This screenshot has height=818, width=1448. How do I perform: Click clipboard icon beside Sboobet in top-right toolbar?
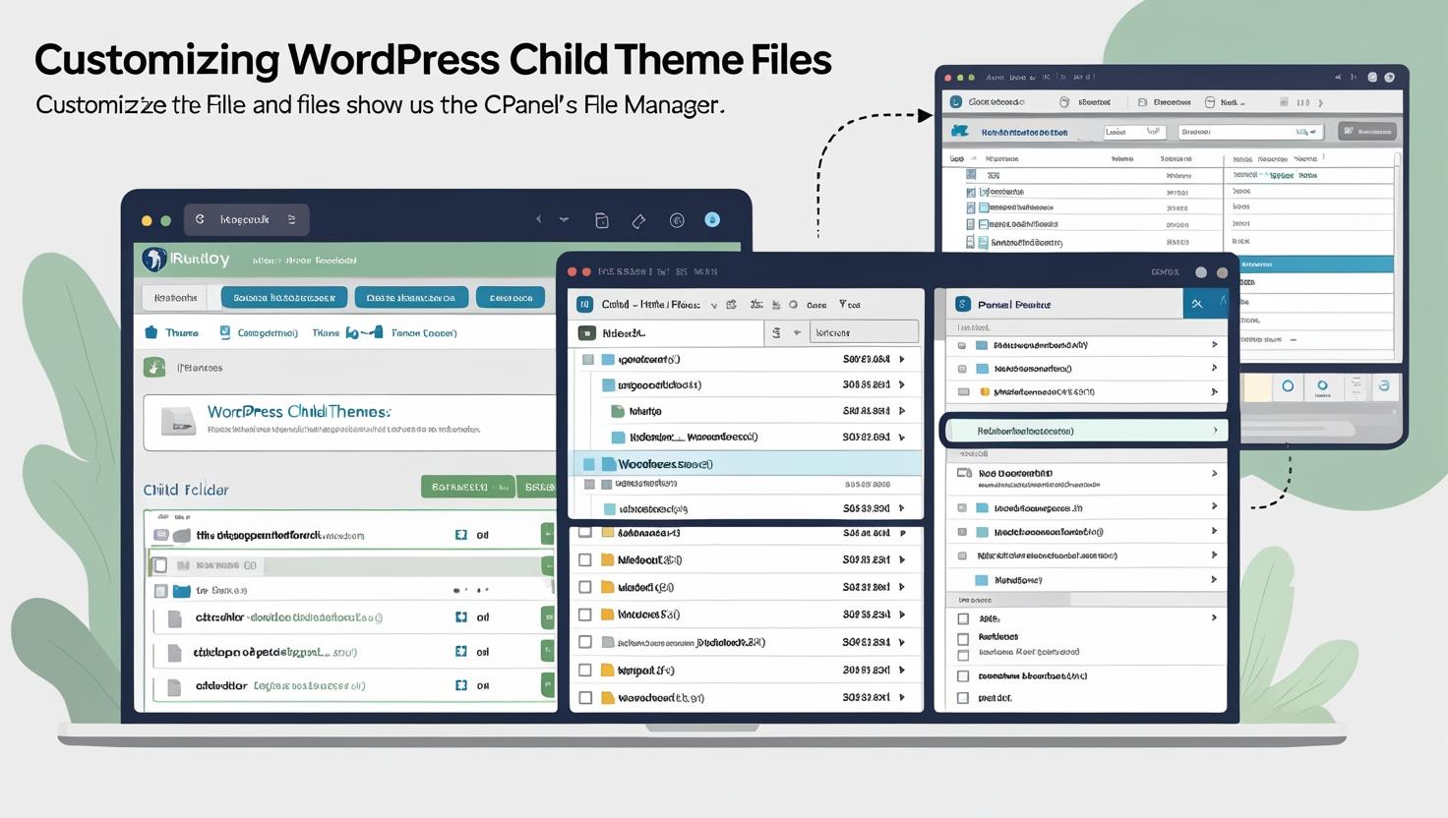pyautogui.click(x=1064, y=102)
